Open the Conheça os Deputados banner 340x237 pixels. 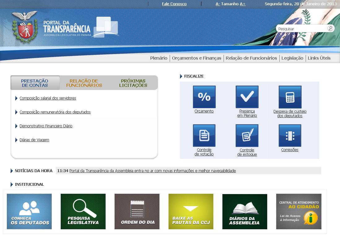(29, 211)
